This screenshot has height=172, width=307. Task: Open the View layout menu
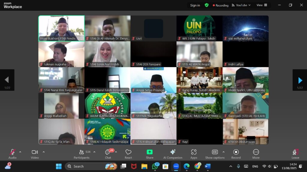click(x=261, y=5)
